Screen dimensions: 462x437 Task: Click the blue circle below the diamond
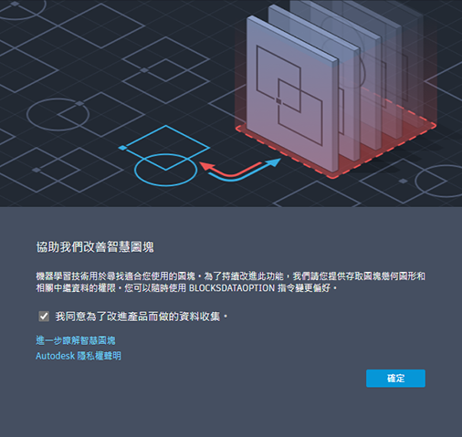coord(166,170)
